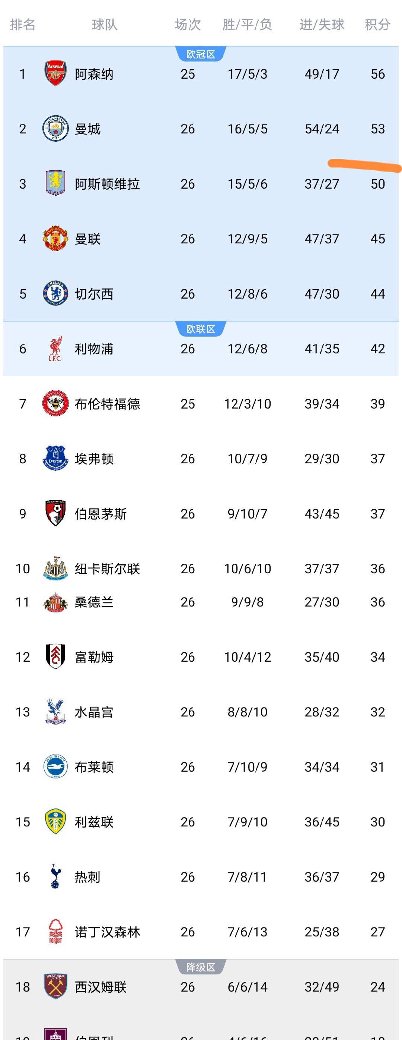Select the Aston Villa crest icon
The height and width of the screenshot is (1040, 402).
55,184
